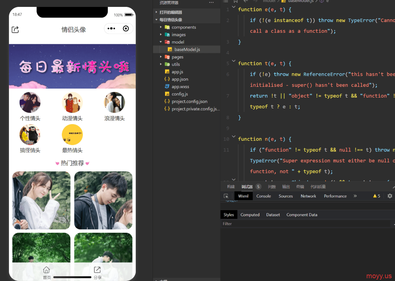Switch to the 输出 panel tab
The width and height of the screenshot is (395, 281).
[x=286, y=187]
